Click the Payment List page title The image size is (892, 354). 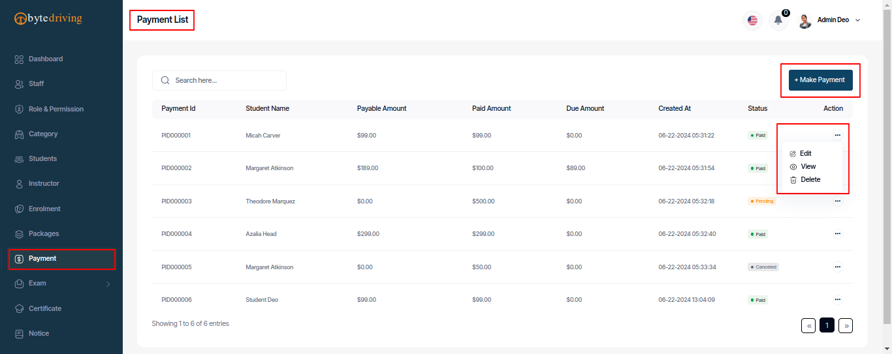click(163, 20)
